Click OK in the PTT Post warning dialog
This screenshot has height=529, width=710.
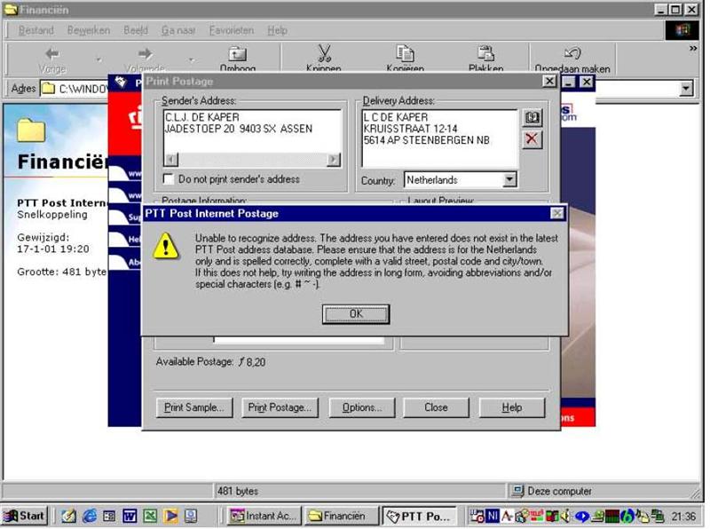point(356,314)
